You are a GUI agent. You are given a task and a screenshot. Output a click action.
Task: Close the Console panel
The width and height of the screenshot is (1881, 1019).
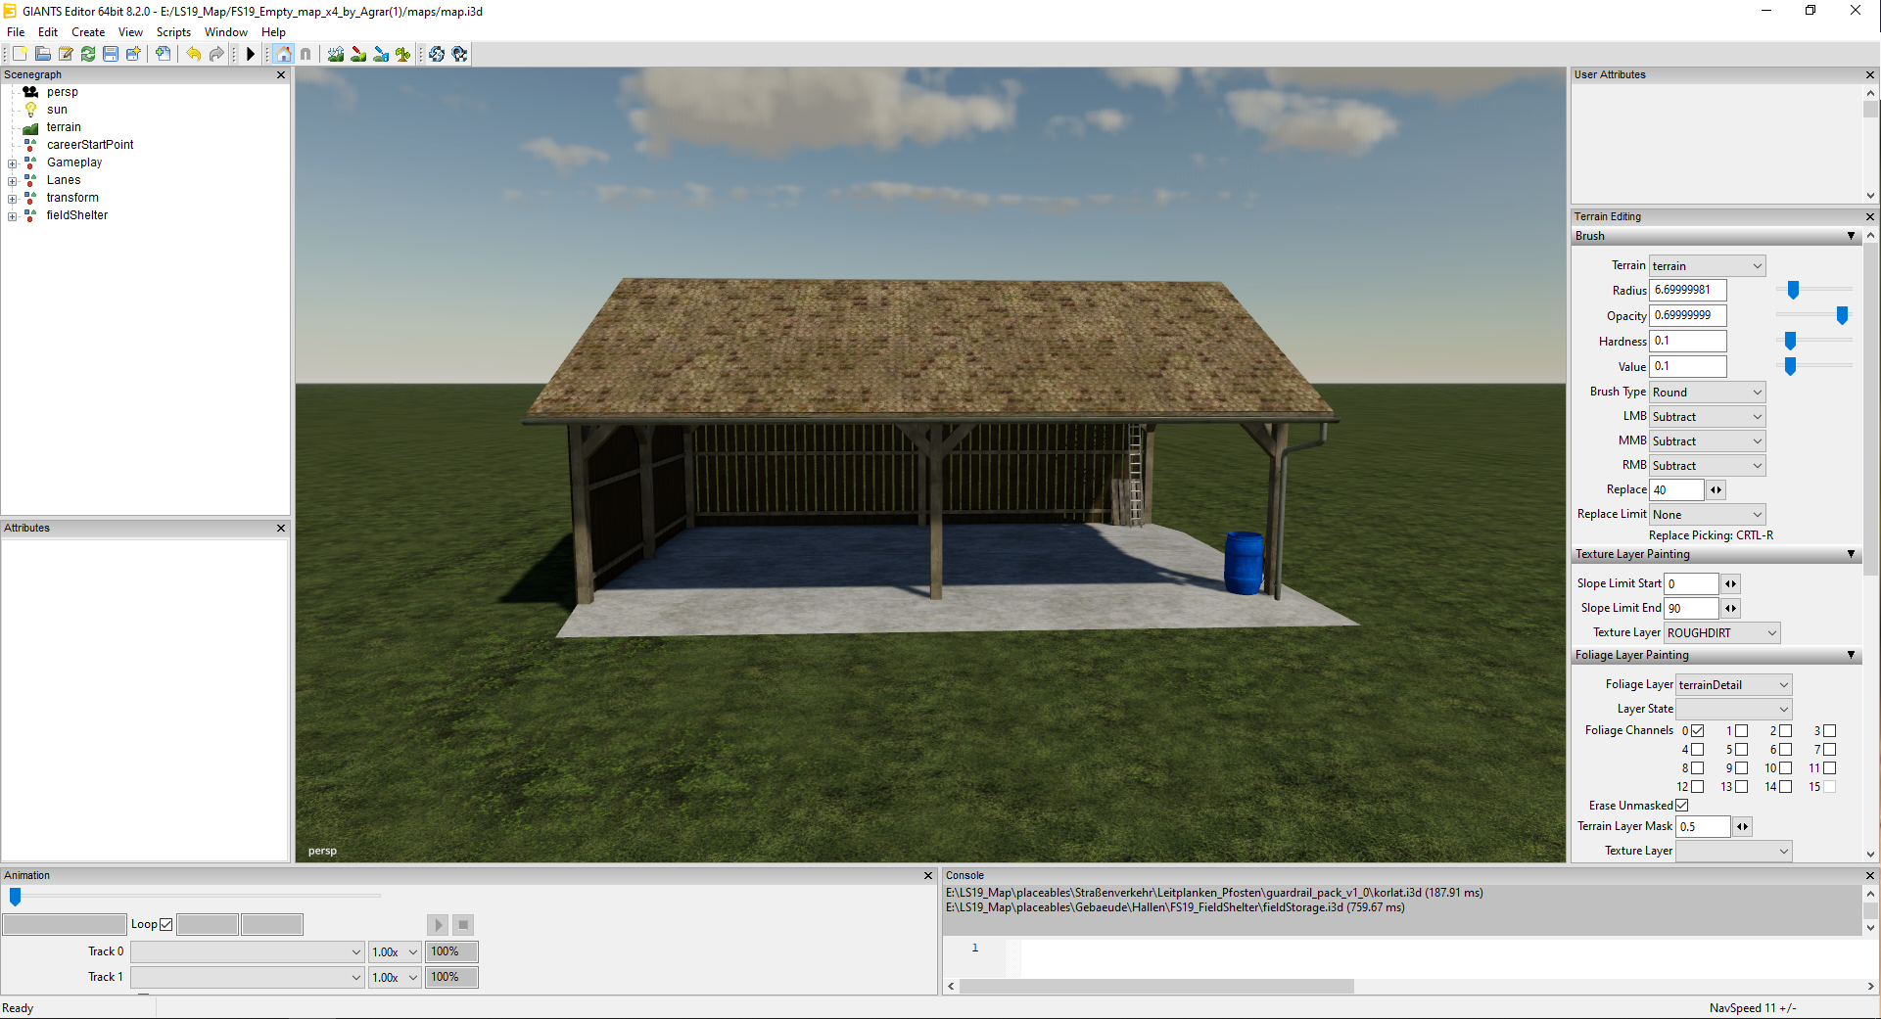click(1870, 875)
